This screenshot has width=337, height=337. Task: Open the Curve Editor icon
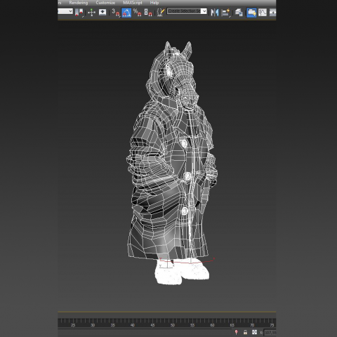[x=263, y=13]
